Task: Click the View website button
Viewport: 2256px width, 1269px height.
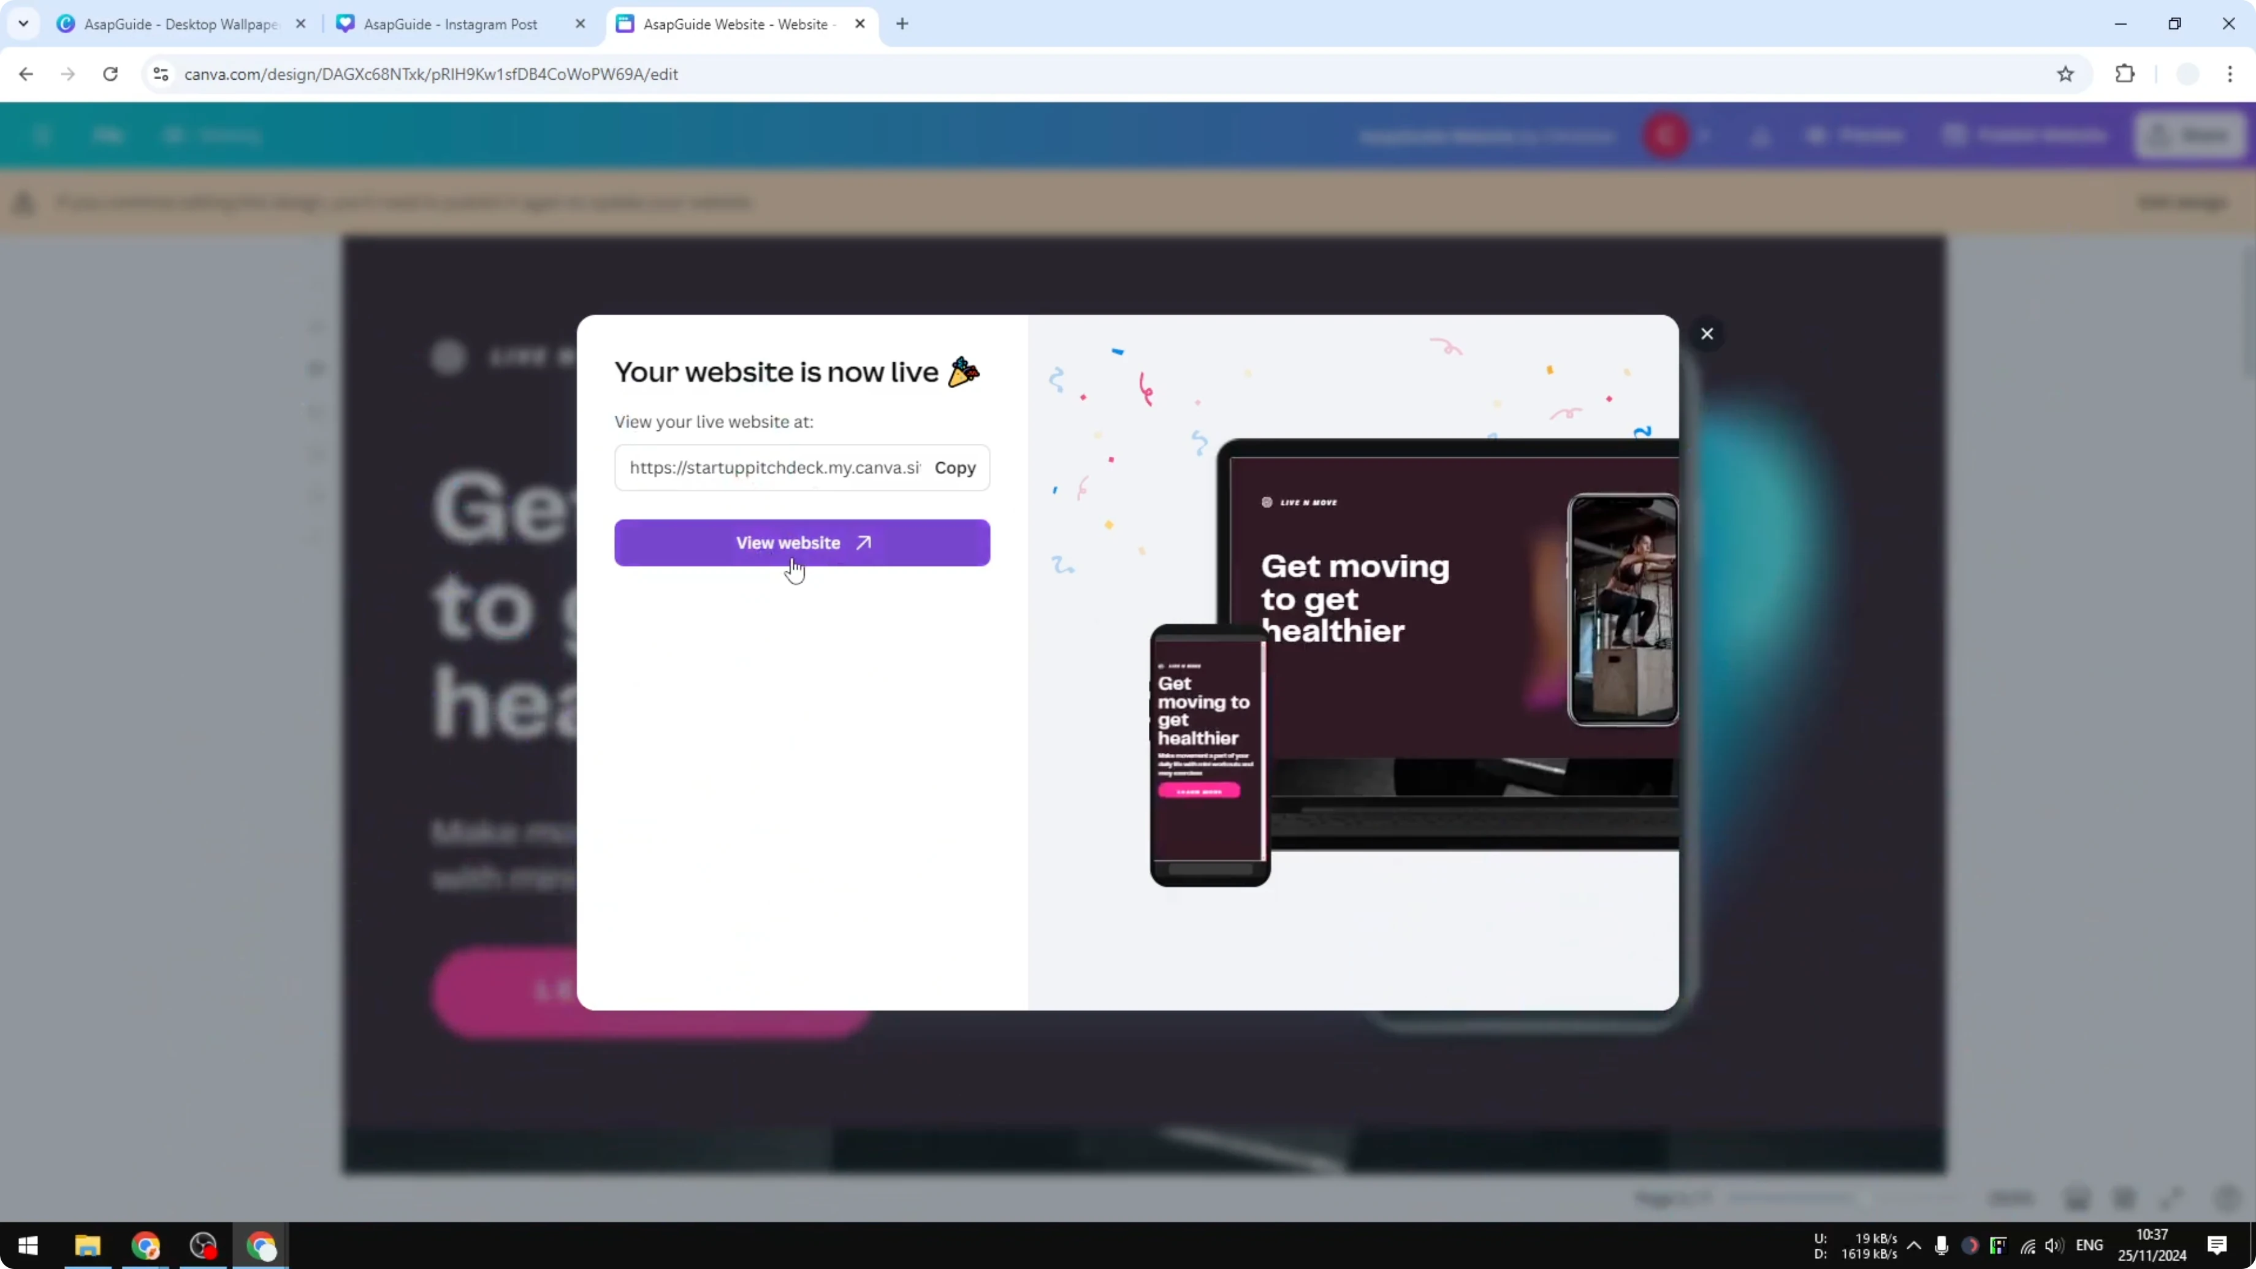Action: pos(801,542)
